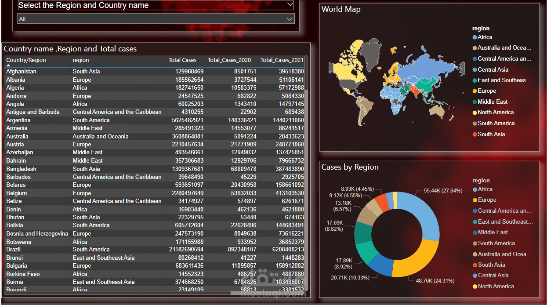Select the Argentina country cell

(x=18, y=120)
